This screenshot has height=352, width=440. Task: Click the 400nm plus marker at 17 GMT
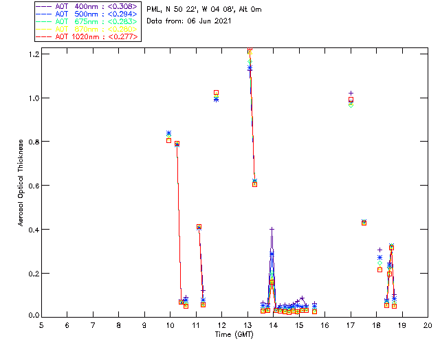pyautogui.click(x=351, y=93)
